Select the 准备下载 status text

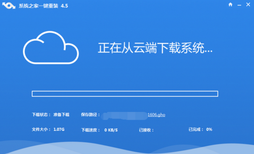(x=62, y=115)
